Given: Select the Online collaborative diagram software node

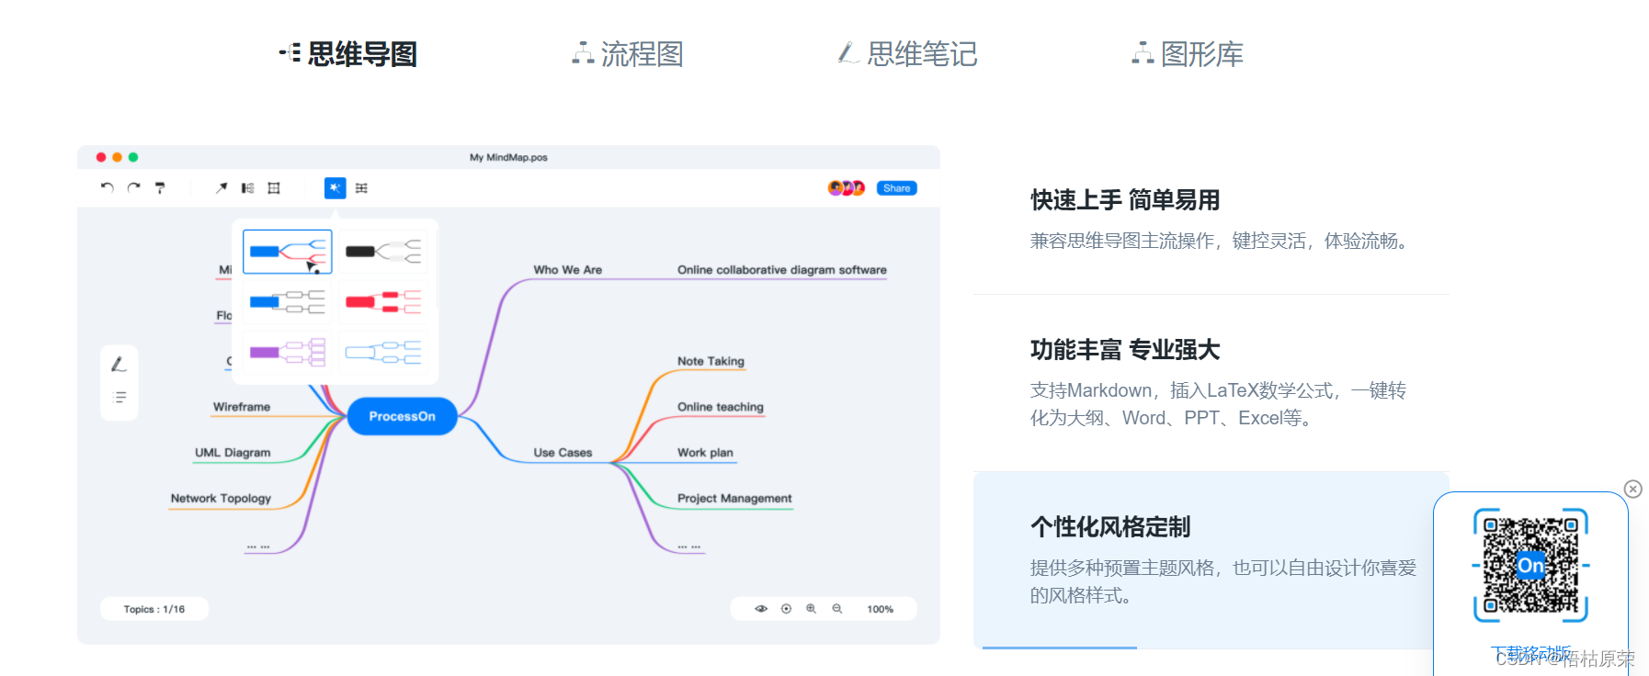Looking at the screenshot, I should pos(782,270).
